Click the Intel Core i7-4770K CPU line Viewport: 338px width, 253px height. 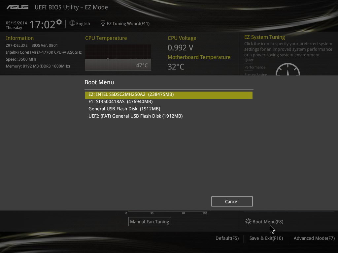[44, 52]
